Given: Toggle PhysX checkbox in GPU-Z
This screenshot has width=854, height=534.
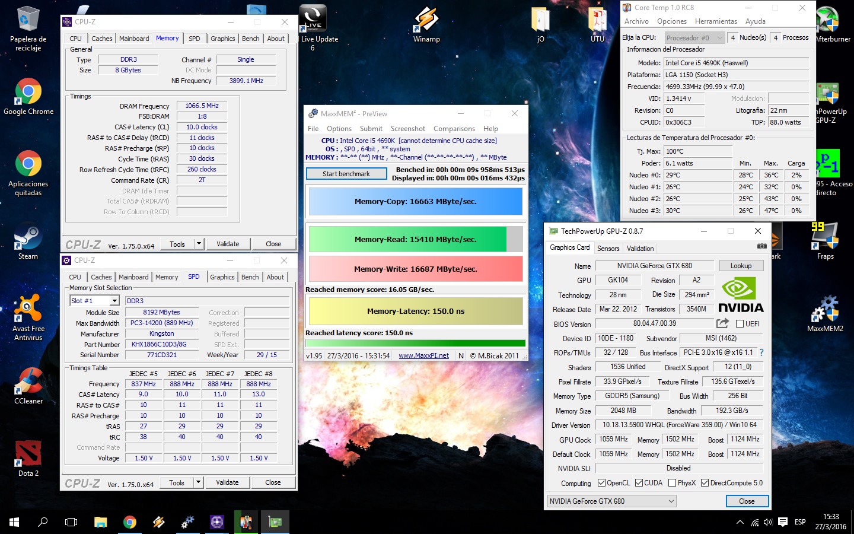Looking at the screenshot, I should tap(672, 483).
